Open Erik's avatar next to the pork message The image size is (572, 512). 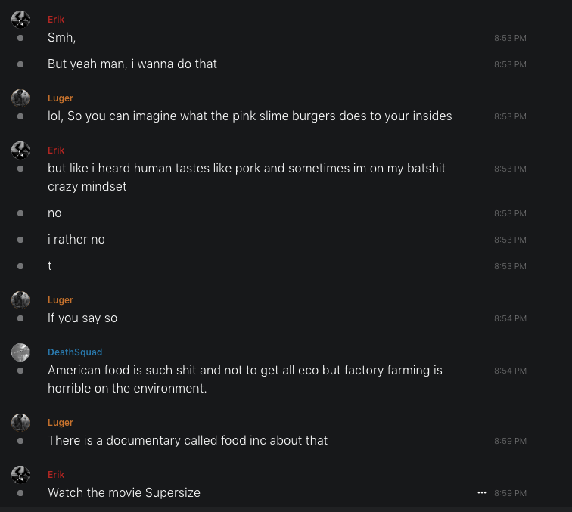pyautogui.click(x=20, y=150)
